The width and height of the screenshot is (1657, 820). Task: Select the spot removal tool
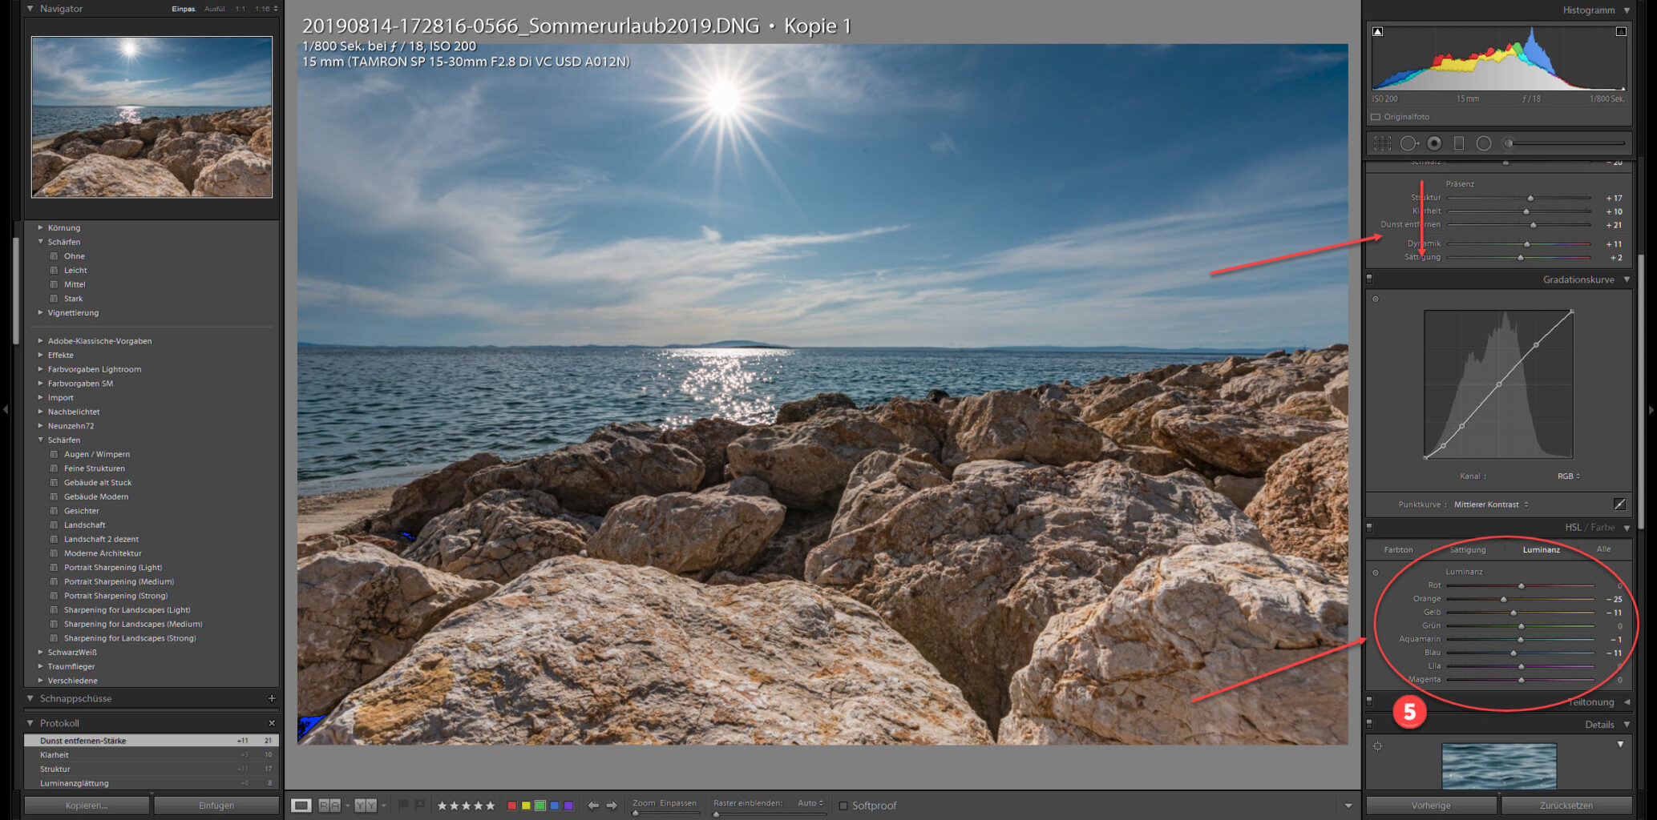coord(1408,143)
